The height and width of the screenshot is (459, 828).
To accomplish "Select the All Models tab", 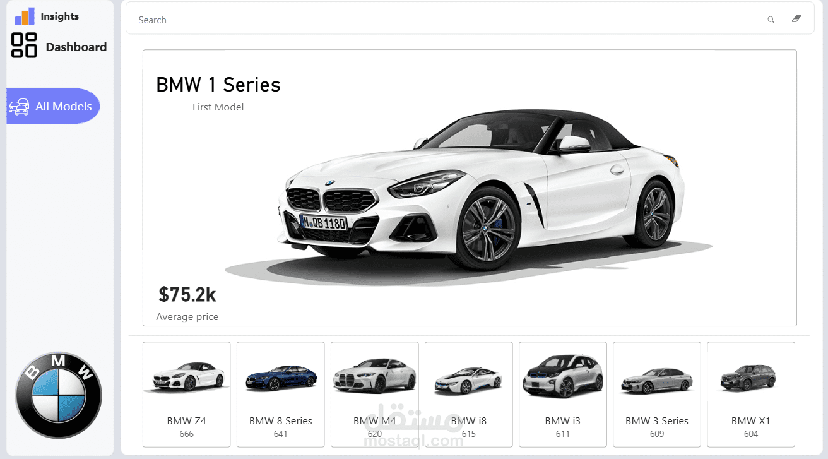I will pos(54,106).
